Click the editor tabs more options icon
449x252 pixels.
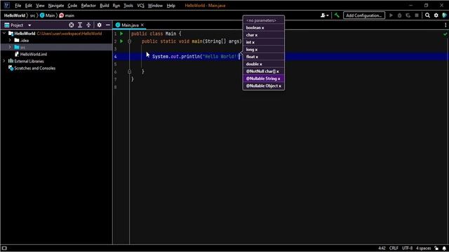pos(445,25)
